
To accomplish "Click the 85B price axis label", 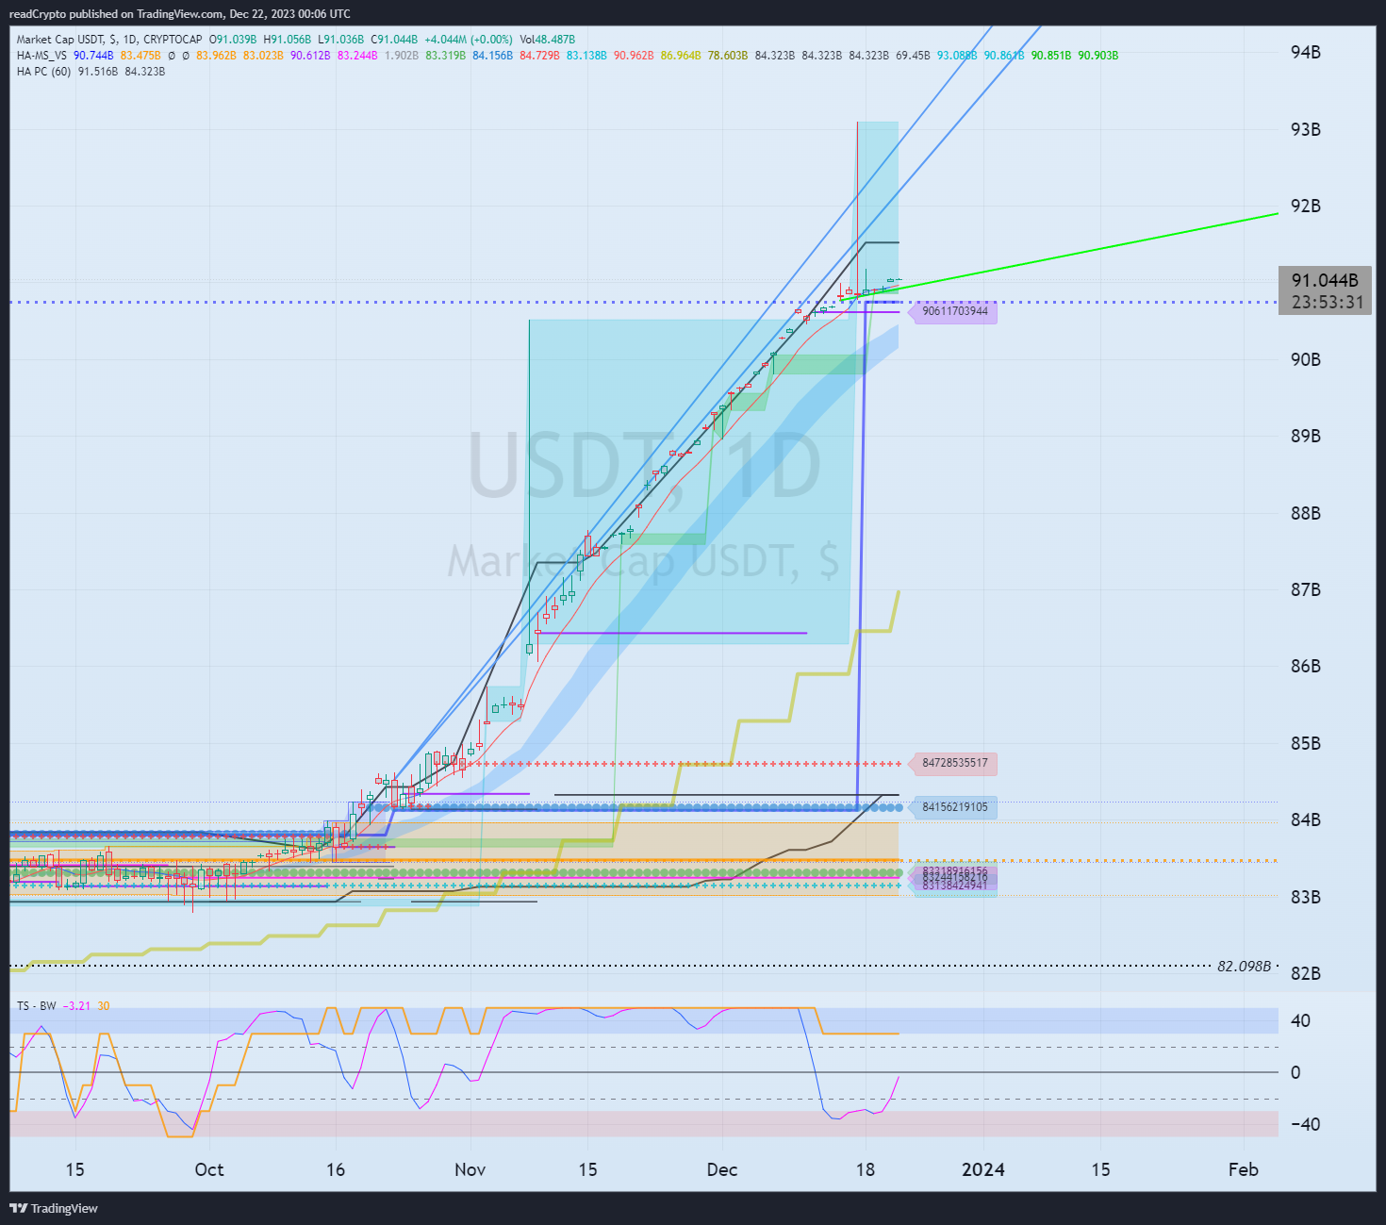I will pos(1306,743).
